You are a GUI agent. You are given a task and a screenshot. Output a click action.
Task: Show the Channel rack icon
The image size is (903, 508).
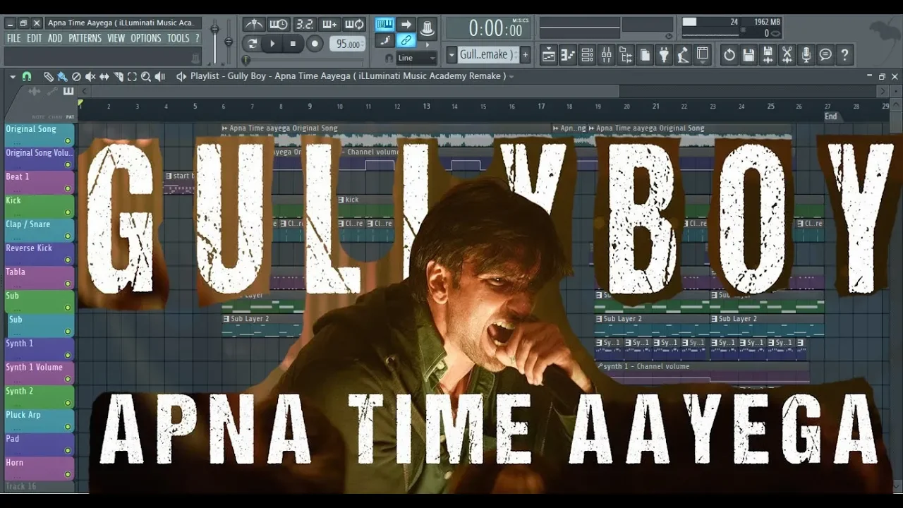point(587,55)
